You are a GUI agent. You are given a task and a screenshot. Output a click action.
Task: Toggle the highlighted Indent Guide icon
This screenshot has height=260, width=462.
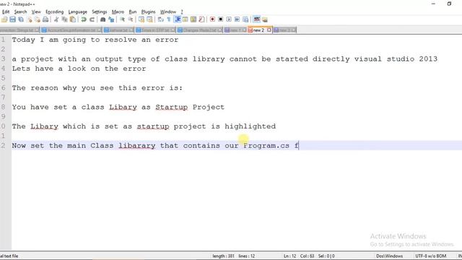pos(178,19)
